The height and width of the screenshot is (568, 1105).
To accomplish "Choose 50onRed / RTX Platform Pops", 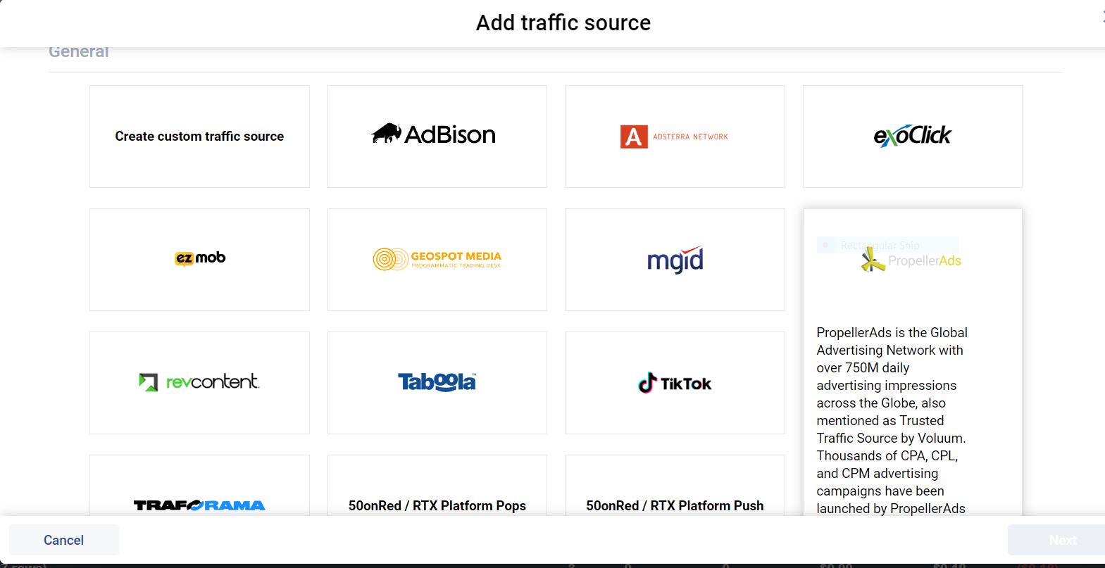I will click(x=437, y=486).
